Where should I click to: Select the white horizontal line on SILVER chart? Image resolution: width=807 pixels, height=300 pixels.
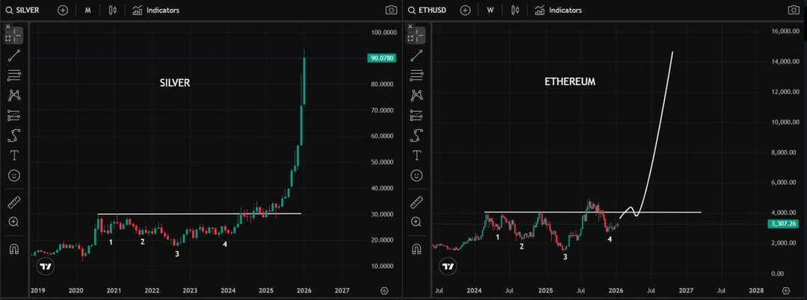pyautogui.click(x=200, y=213)
